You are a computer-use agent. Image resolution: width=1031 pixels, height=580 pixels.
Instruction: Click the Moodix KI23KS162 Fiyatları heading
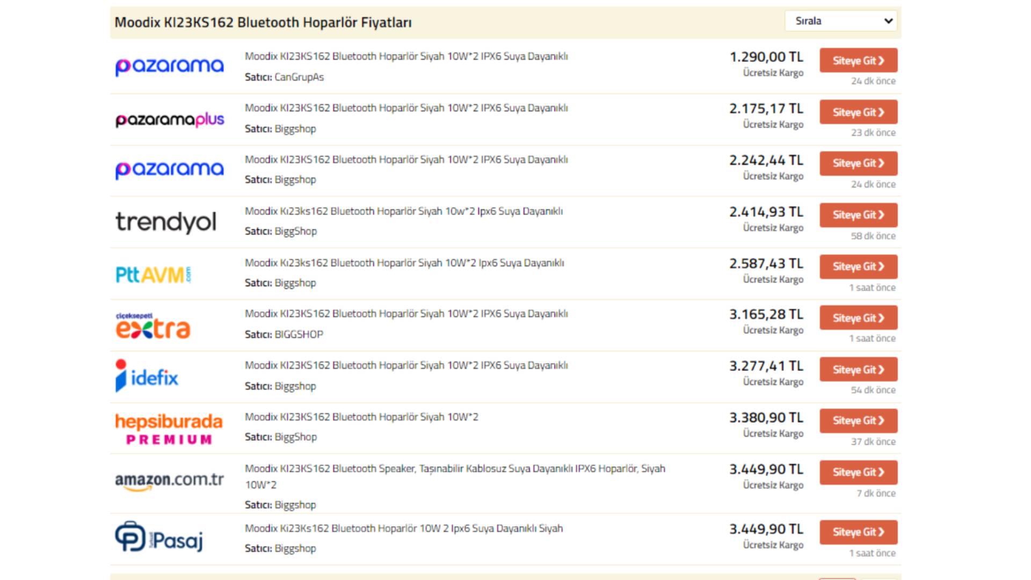[263, 23]
